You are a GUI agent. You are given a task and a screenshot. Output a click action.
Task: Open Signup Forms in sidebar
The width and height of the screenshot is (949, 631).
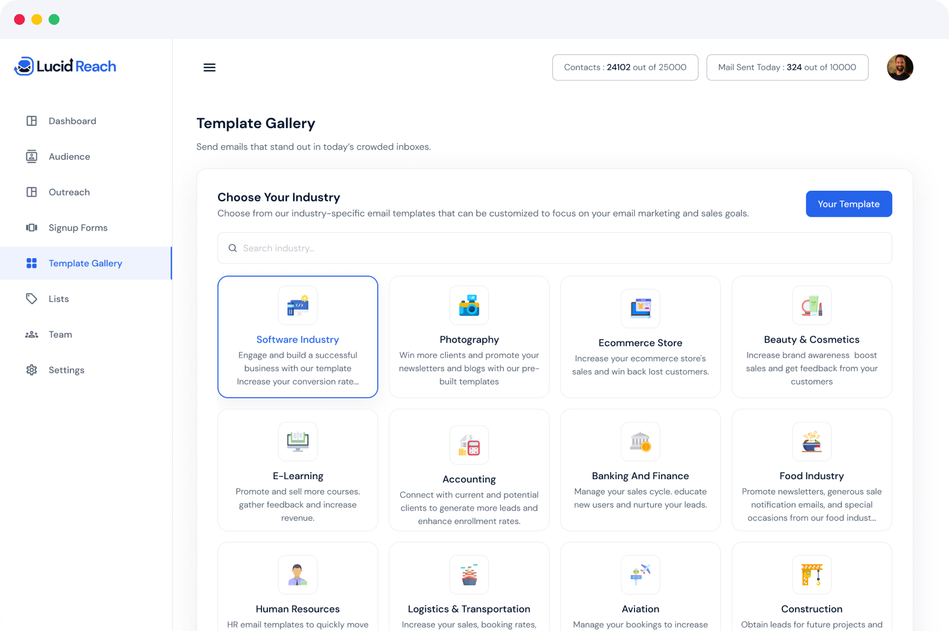click(x=78, y=228)
